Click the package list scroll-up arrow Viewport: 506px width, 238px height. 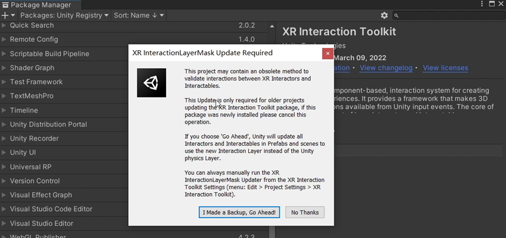(x=272, y=26)
